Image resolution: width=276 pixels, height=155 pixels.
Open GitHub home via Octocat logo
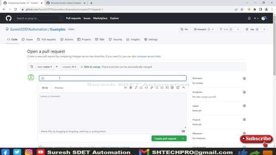(x=9, y=18)
